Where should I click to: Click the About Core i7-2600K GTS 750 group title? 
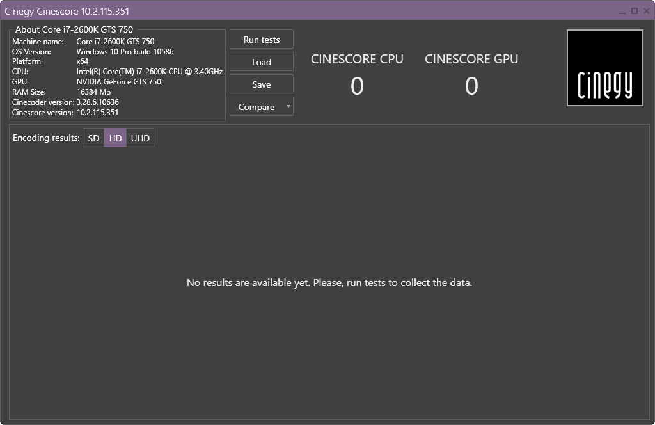click(x=74, y=29)
